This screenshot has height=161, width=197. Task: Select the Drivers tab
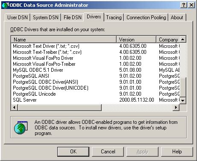pyautogui.click(x=94, y=17)
